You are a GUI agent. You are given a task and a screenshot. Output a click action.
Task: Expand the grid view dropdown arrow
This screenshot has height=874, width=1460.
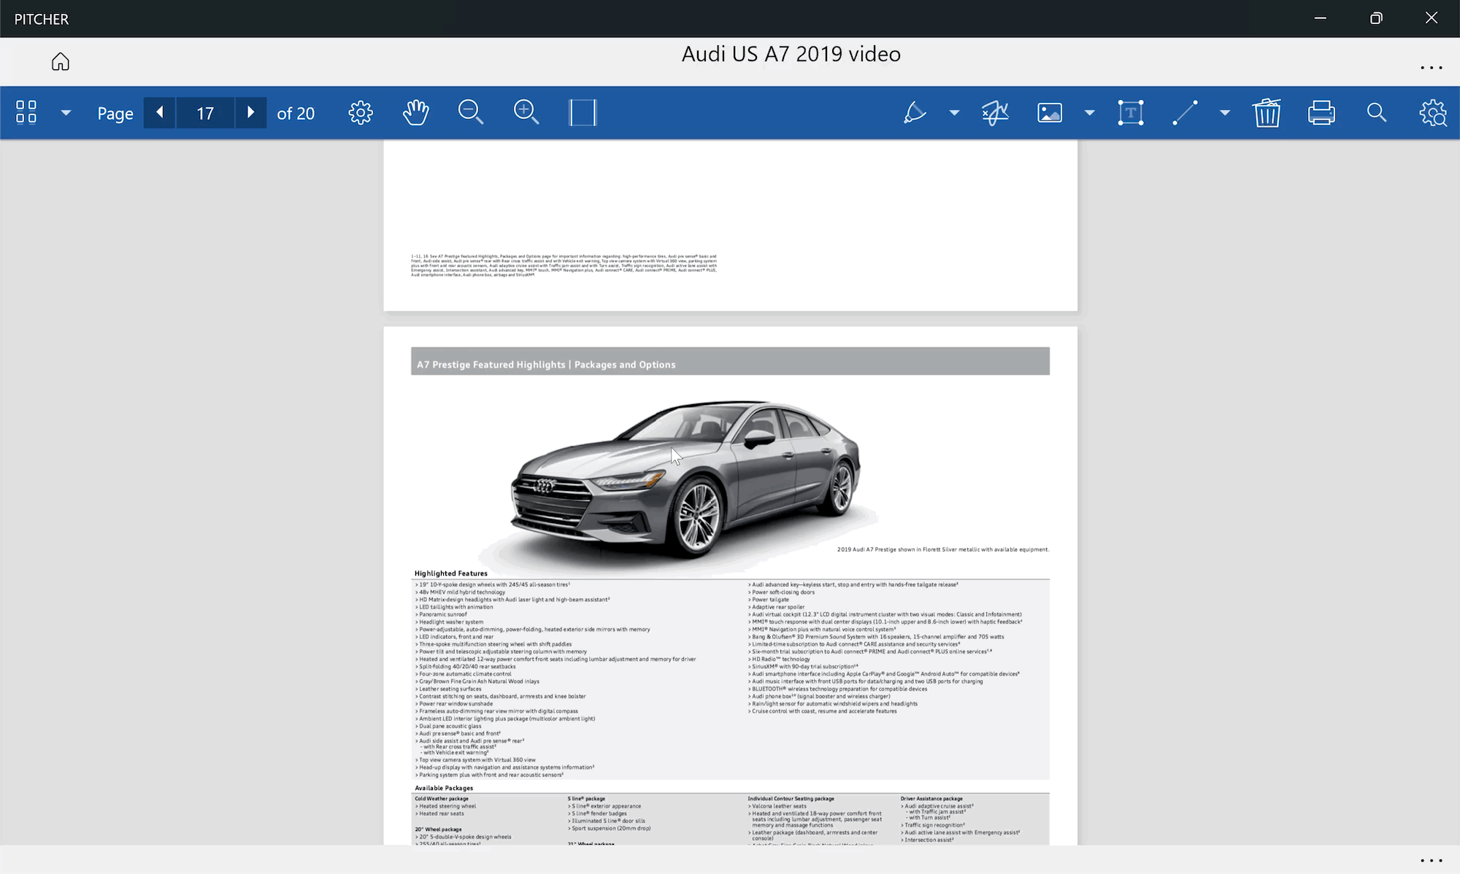click(x=66, y=112)
